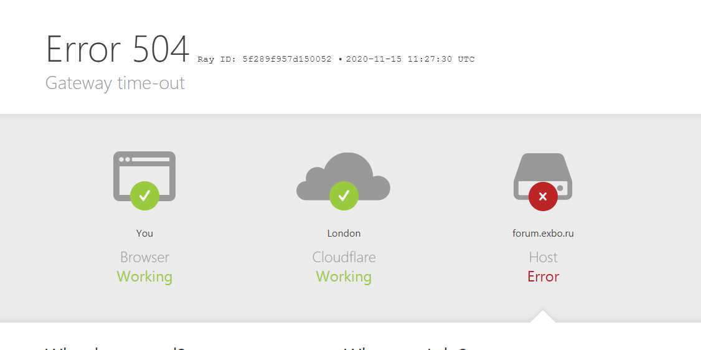Click the Ray ID text
The image size is (701, 350).
tap(265, 59)
